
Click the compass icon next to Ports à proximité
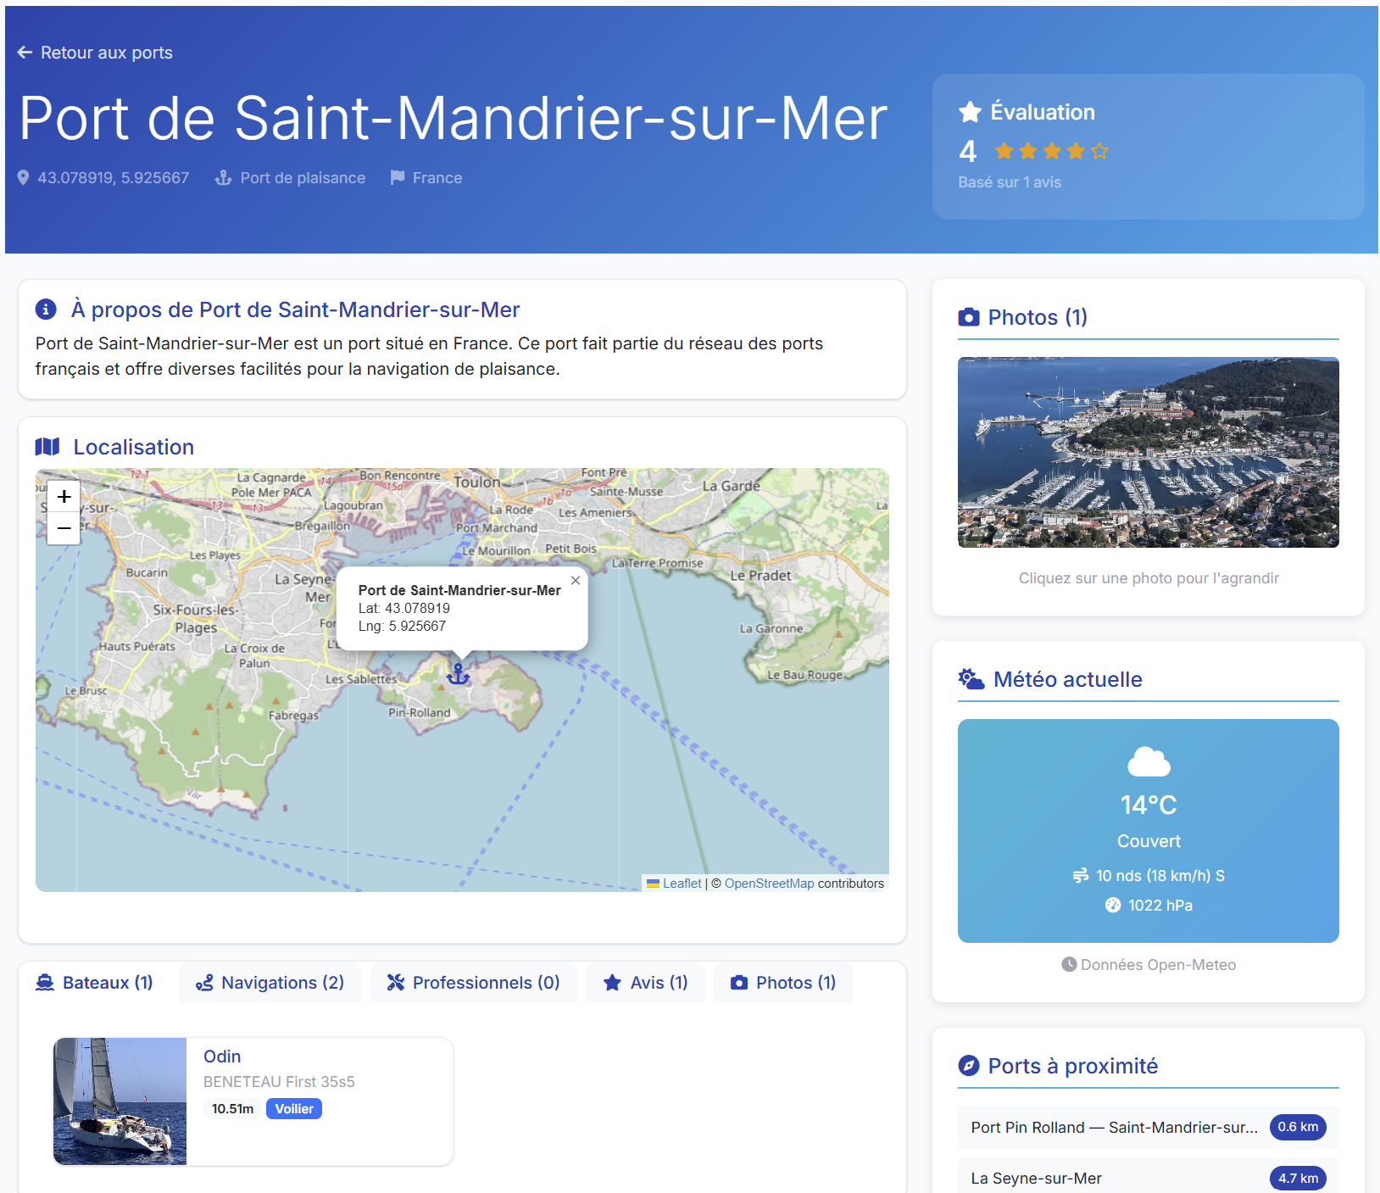coord(967,1065)
